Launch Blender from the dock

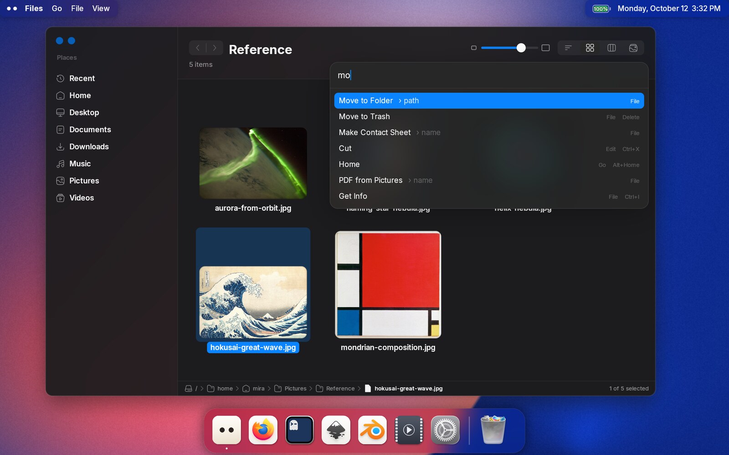(x=372, y=430)
